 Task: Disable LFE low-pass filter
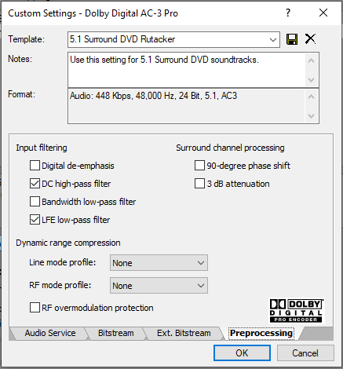35,220
